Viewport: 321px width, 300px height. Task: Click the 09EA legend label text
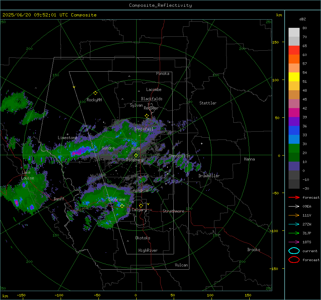click(x=307, y=207)
